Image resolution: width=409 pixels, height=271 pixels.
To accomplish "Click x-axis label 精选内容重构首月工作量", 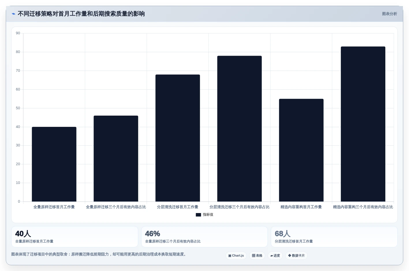I will [x=301, y=207].
